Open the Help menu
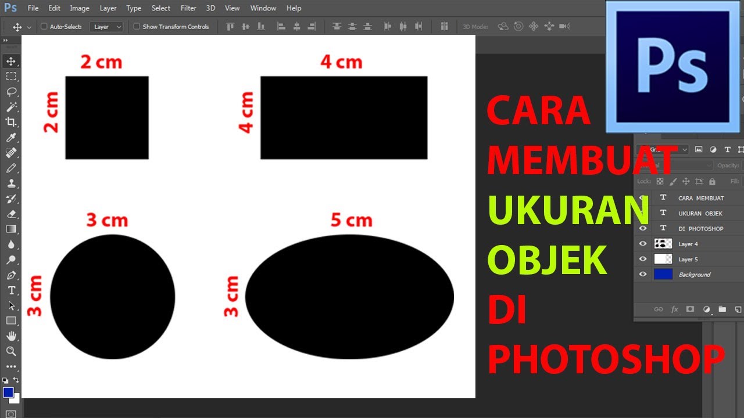The image size is (744, 418). click(x=294, y=8)
